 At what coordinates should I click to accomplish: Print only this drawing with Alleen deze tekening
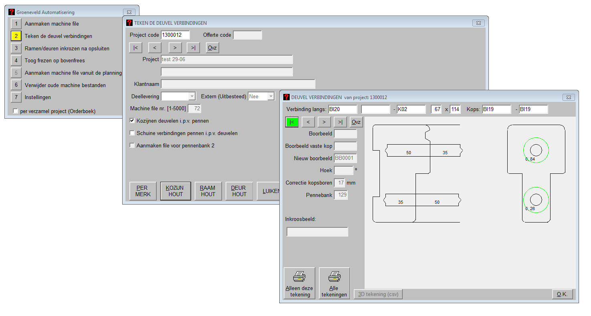coord(299,283)
